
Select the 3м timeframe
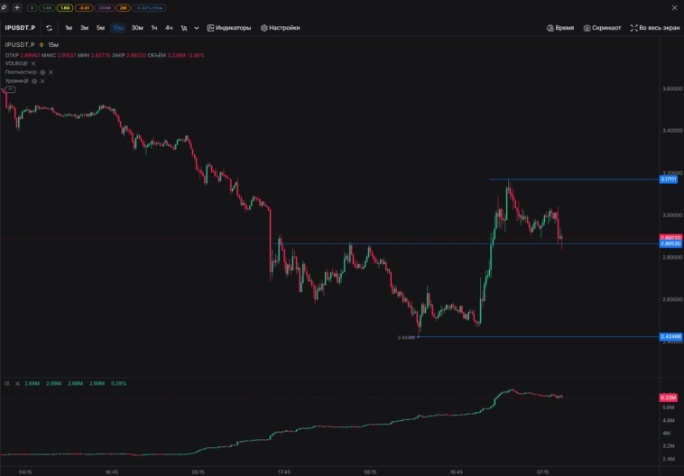coord(84,28)
